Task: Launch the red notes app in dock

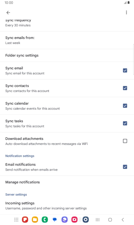Action: 25,219
